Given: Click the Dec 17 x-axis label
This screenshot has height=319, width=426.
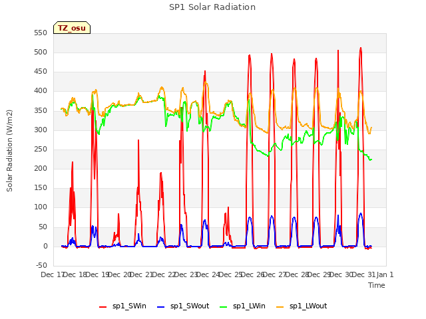Looking at the screenshot, I should point(52,274).
